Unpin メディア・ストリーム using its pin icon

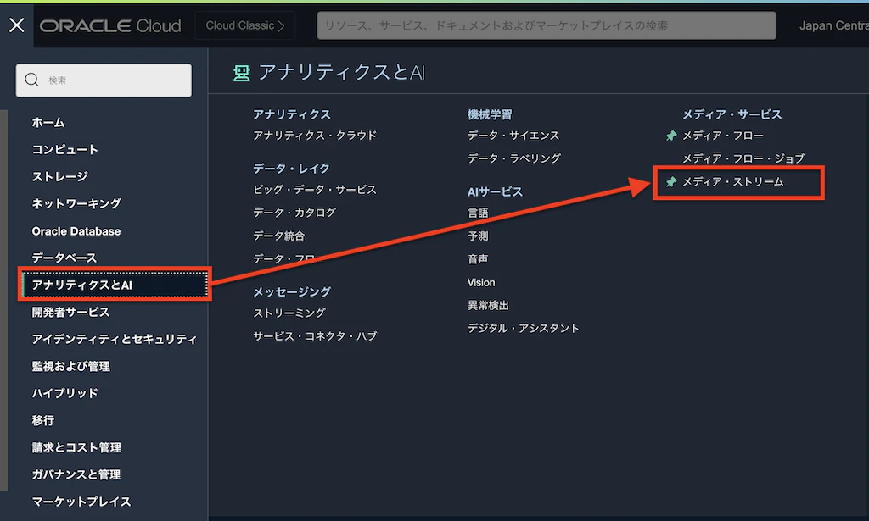coord(671,181)
